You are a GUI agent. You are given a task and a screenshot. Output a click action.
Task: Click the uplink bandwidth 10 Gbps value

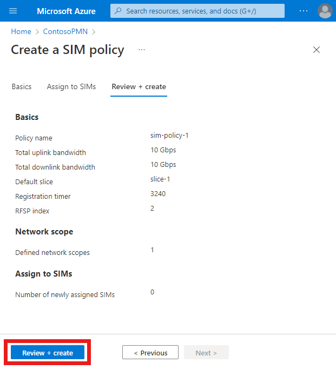click(163, 150)
